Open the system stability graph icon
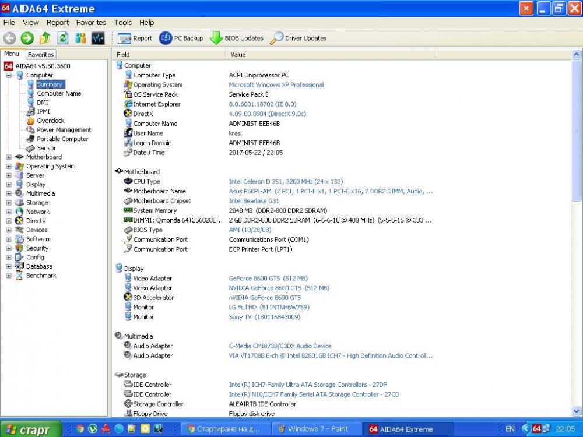The height and width of the screenshot is (437, 583). click(x=98, y=38)
